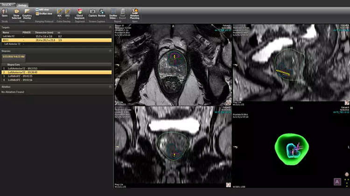Click the 5/13/2016 biopsy session button
The height and width of the screenshot is (196, 350).
[14, 56]
